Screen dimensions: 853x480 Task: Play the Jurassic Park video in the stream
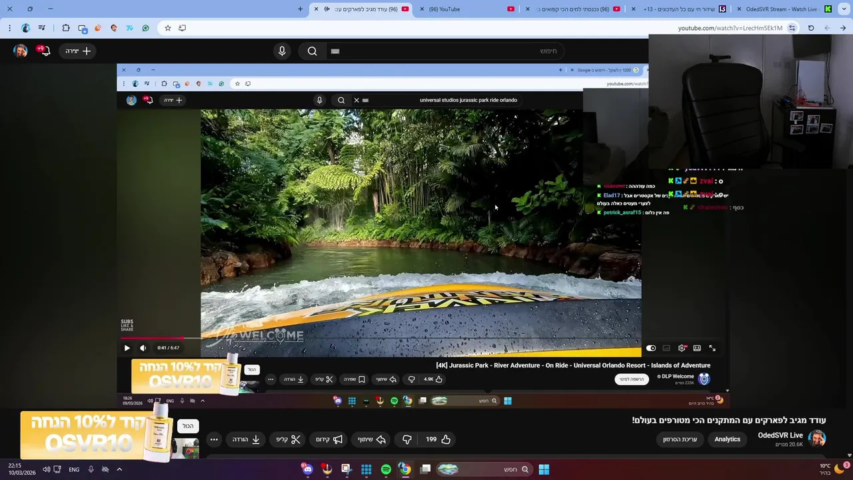pyautogui.click(x=127, y=347)
